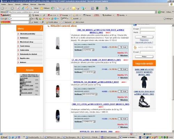Image resolution: width=174 pixels, height=139 pixels.
Task: Expand the Seznam toolbar search box dropdown
Action: click(30, 15)
